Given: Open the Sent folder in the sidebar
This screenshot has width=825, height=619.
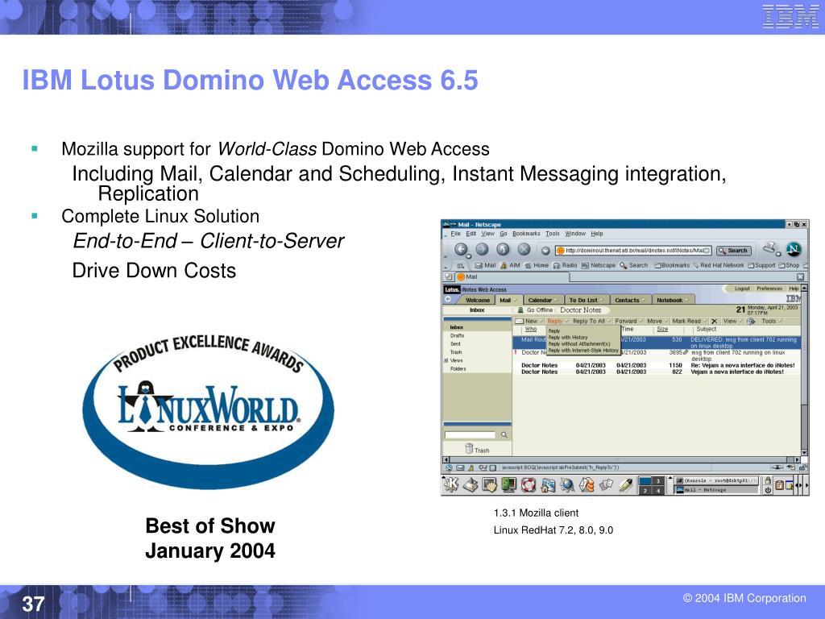Looking at the screenshot, I should (x=456, y=343).
